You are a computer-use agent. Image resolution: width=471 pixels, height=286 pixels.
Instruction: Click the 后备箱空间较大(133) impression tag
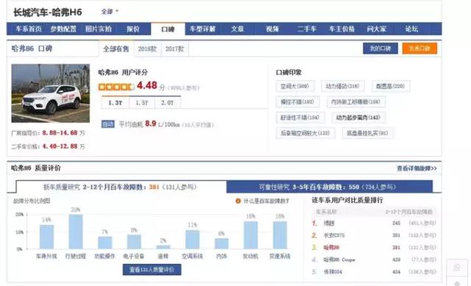click(305, 133)
